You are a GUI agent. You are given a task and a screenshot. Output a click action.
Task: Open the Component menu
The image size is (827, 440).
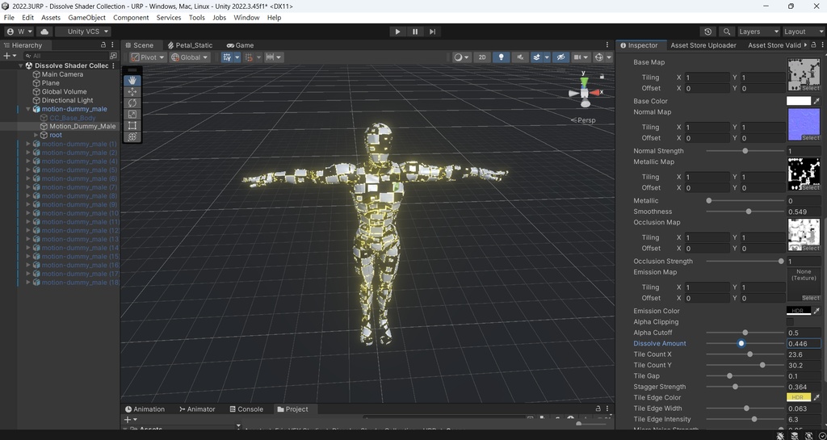pyautogui.click(x=131, y=18)
